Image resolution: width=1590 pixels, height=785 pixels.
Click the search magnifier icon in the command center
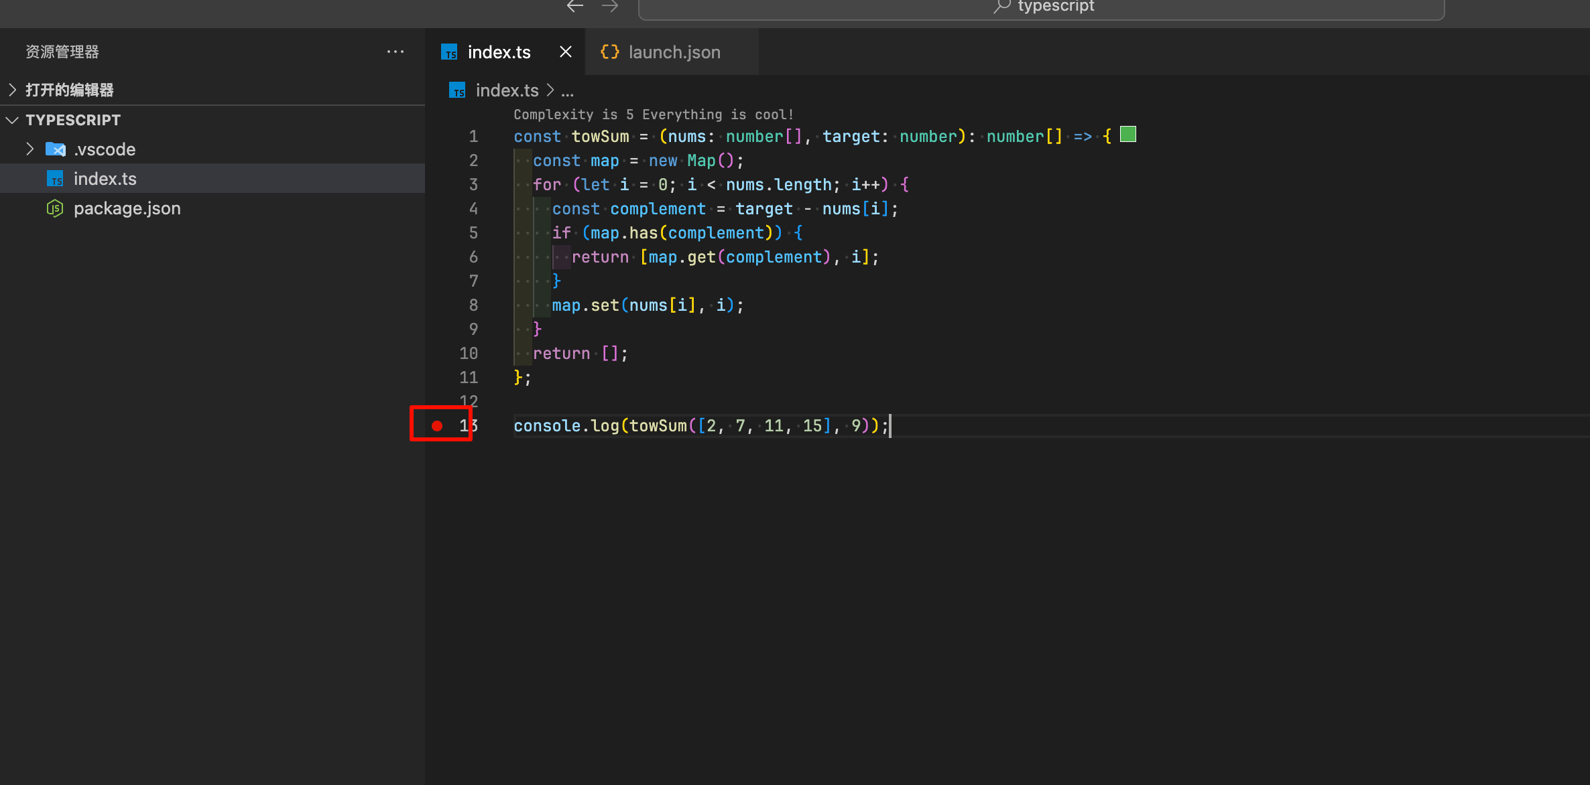pyautogui.click(x=1001, y=7)
